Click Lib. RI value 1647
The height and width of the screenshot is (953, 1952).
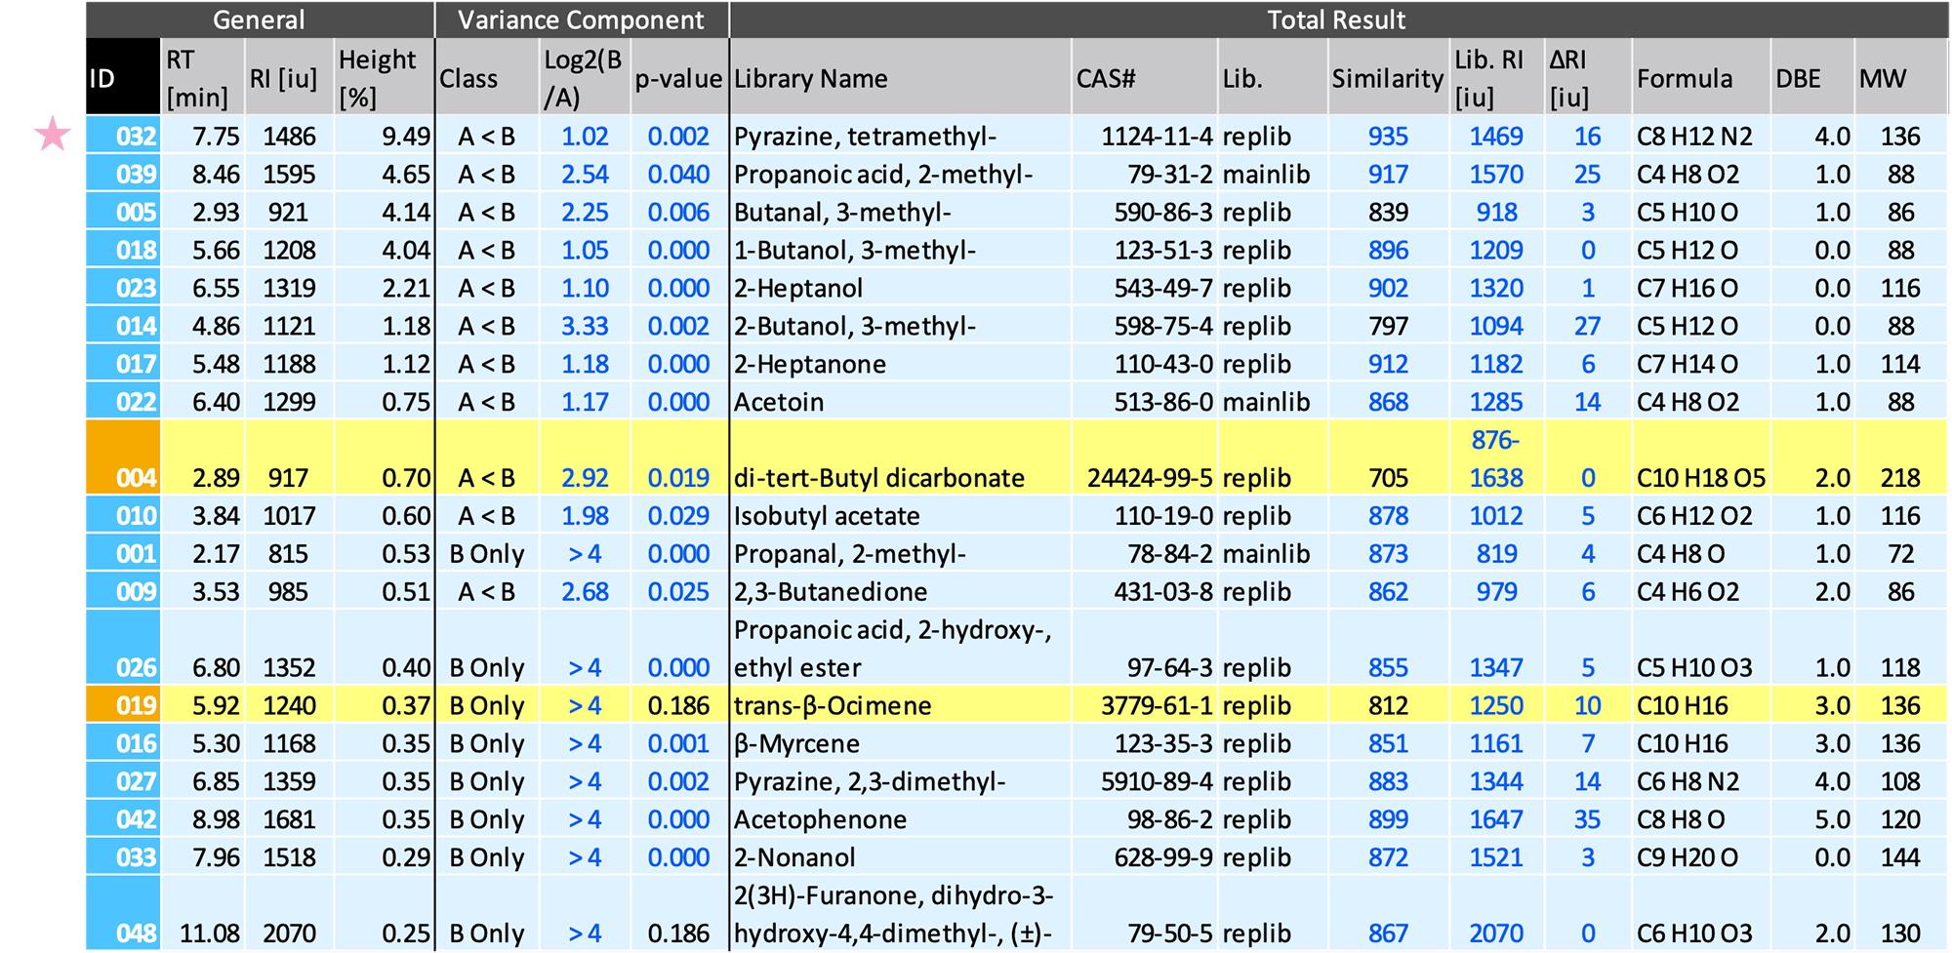(1495, 819)
